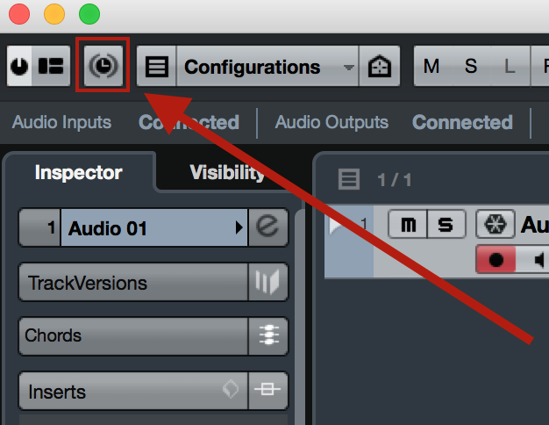Image resolution: width=549 pixels, height=425 pixels.
Task: Switch to the Visibility tab
Action: [x=227, y=172]
